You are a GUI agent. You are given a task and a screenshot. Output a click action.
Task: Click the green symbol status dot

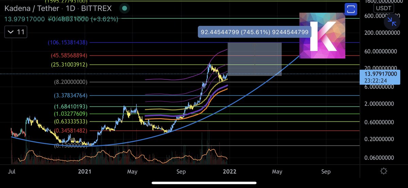point(125,8)
